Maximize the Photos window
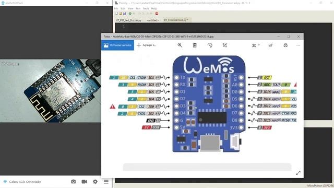The width and height of the screenshot is (334, 188). (x=289, y=37)
